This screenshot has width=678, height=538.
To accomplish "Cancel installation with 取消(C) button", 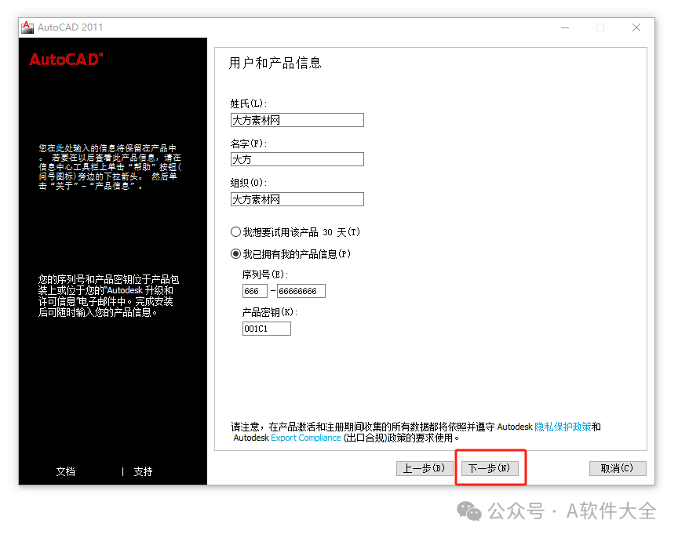I will (618, 468).
